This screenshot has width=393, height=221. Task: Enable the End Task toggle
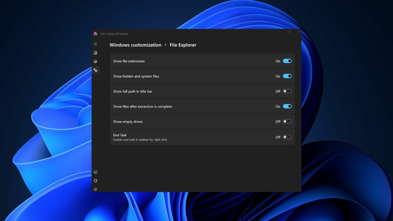[287, 137]
